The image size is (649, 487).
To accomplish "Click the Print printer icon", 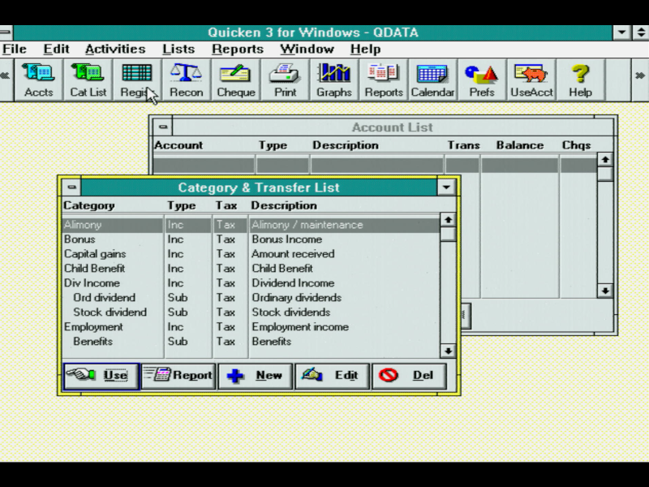I will 285,80.
